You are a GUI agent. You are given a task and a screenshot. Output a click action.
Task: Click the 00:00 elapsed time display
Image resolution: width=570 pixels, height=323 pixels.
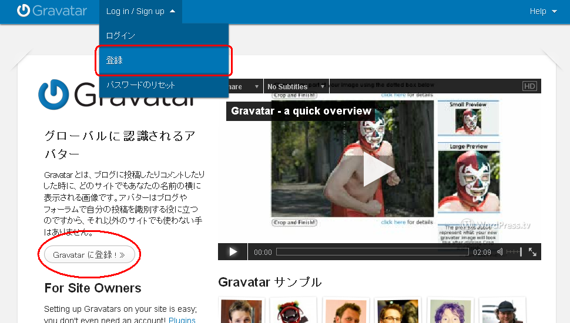click(263, 252)
